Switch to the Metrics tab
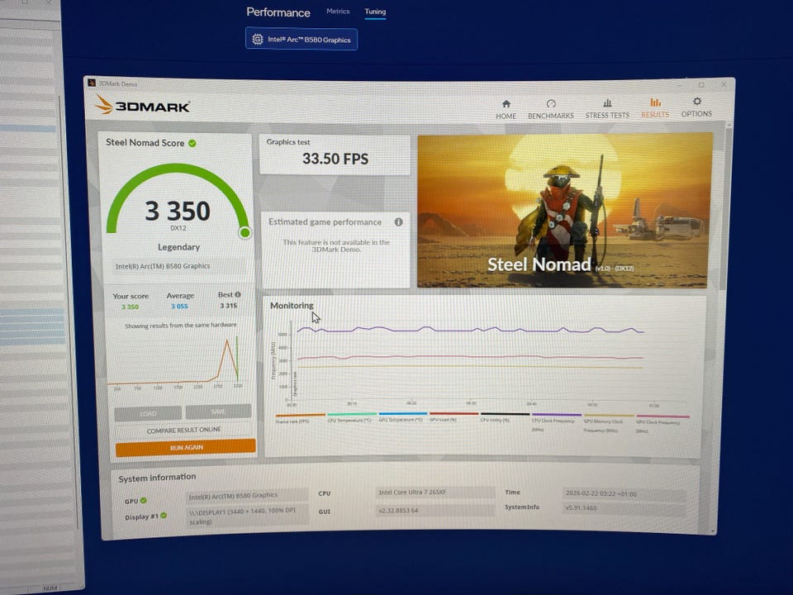This screenshot has width=793, height=595. pos(338,11)
